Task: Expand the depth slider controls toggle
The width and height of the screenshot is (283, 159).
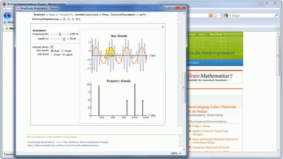Action: pyautogui.click(x=68, y=39)
